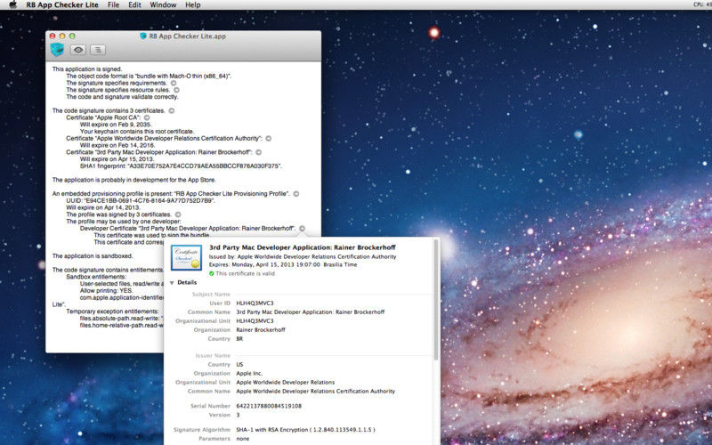The image size is (712, 445).
Task: Click 'Issued by: Apple Worldwide Developer Relations' line
Action: (303, 256)
